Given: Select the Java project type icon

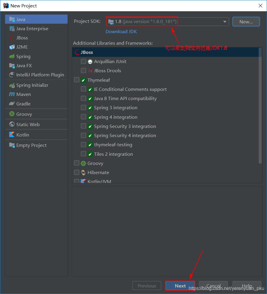Looking at the screenshot, I should (x=12, y=19).
